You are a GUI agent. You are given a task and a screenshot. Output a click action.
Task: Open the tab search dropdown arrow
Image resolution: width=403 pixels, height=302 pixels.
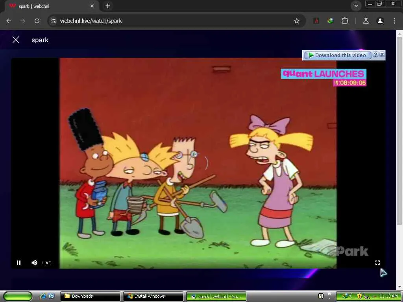click(356, 6)
